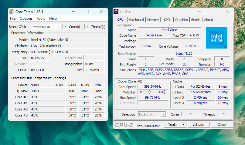The height and width of the screenshot is (145, 245).
Task: Open the Tools menu in Core Temp
Action: [x=41, y=19]
